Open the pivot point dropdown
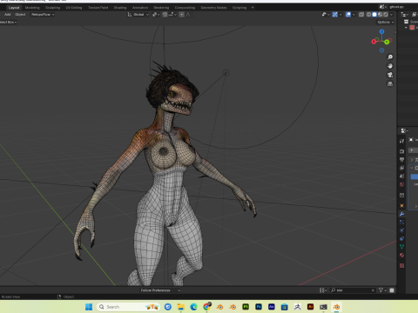 click(156, 15)
